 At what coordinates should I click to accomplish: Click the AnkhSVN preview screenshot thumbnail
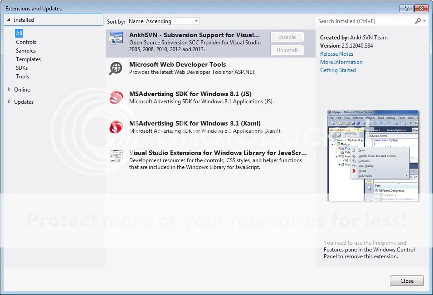(373, 155)
